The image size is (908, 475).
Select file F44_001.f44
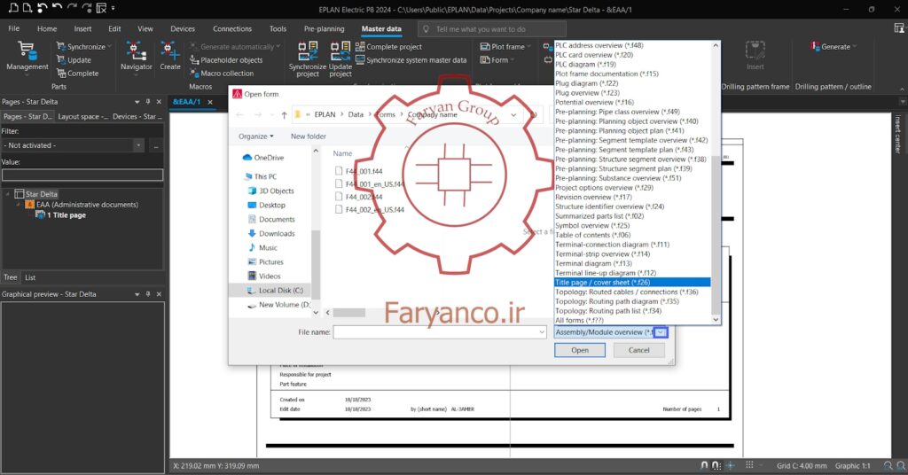click(x=359, y=171)
